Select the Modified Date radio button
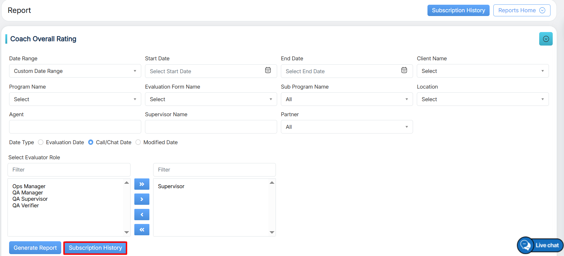564x256 pixels. [138, 142]
